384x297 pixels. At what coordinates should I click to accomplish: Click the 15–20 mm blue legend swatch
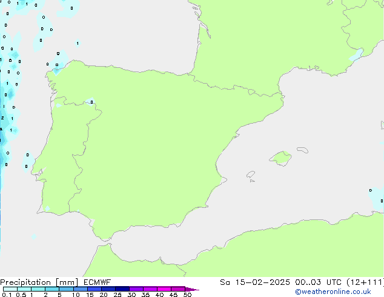(94, 289)
